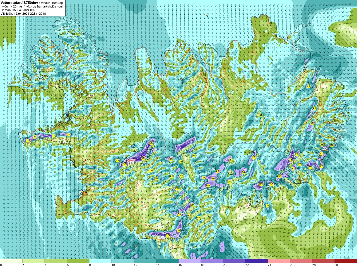Click the yellow gust label '33'
Image resolution: width=357 pixels, height=267 pixels.
124,164
